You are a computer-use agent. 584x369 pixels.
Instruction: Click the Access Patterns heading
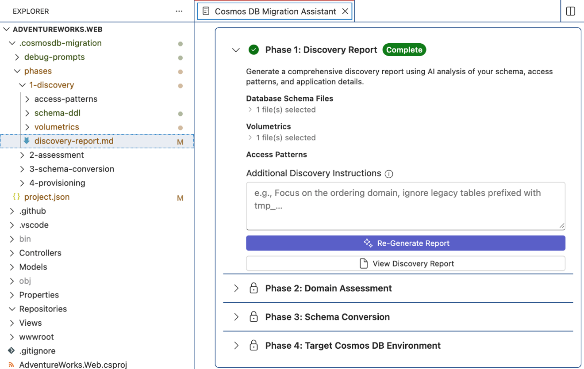coord(277,155)
